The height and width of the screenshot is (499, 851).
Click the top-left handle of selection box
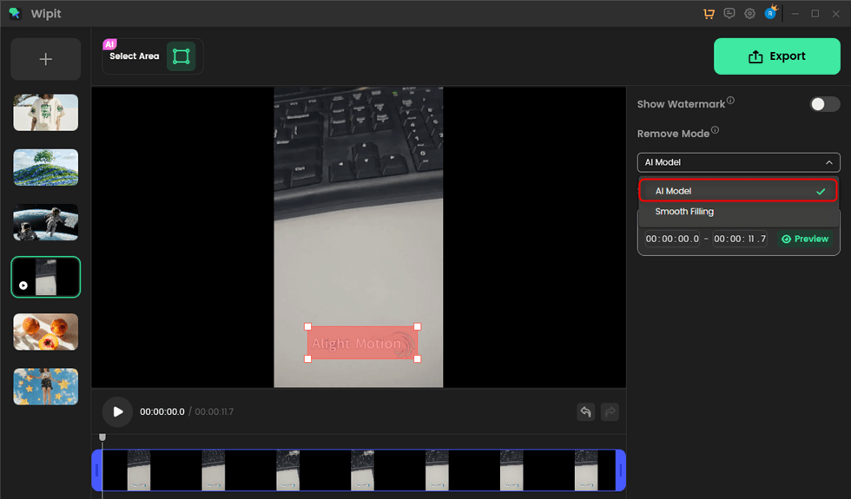coord(307,326)
